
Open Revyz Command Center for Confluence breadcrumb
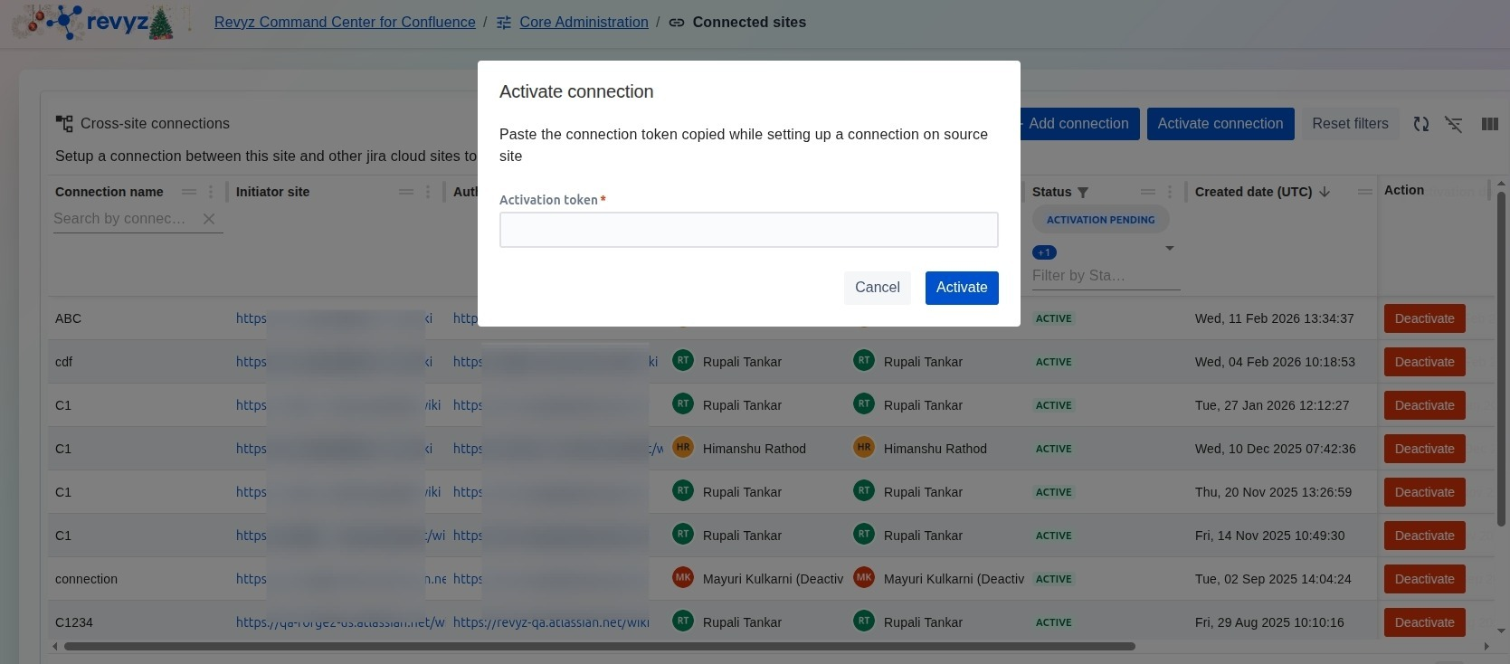coord(345,23)
